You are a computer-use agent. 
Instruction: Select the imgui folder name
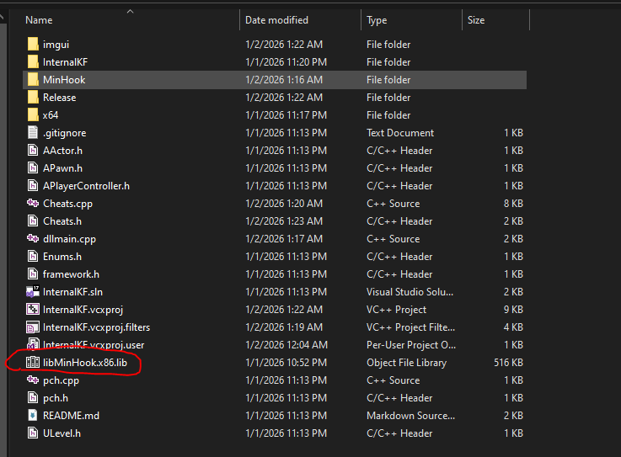(56, 45)
